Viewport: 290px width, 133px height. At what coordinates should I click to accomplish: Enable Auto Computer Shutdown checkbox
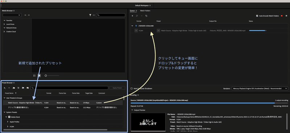132,89
